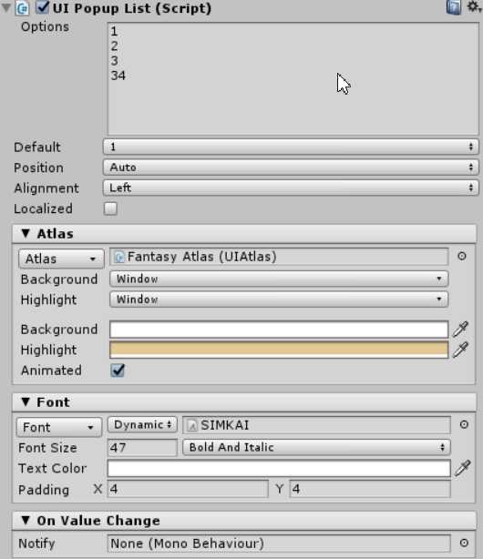The image size is (483, 559).
Task: Open object picker for Fantasy Atlas
Action: click(462, 256)
